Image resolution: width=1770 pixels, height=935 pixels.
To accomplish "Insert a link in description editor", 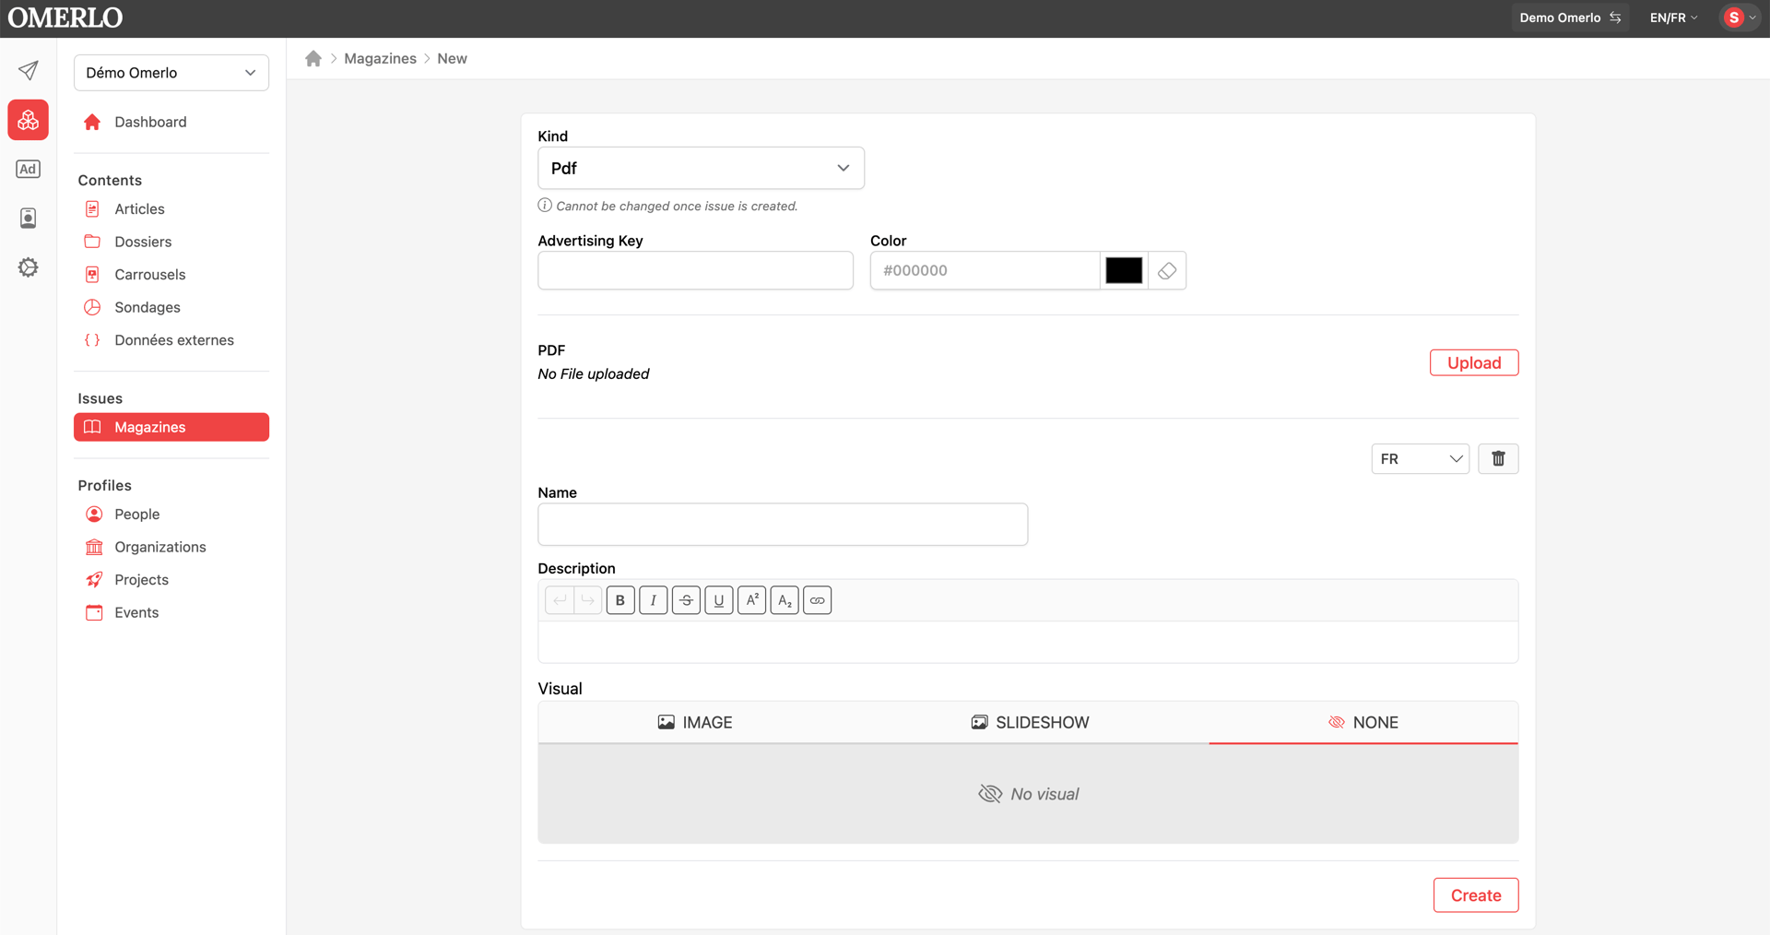I will pyautogui.click(x=817, y=600).
